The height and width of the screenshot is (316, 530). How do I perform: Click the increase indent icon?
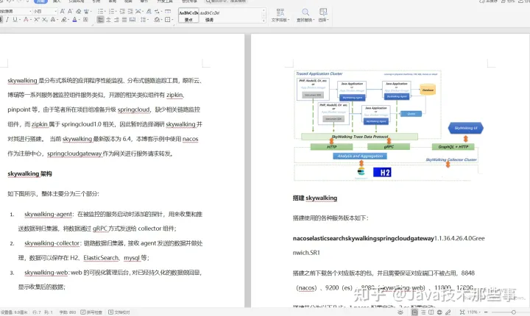[130, 12]
